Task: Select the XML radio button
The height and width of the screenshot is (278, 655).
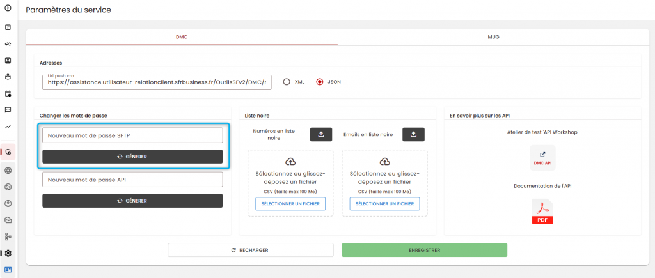Action: pyautogui.click(x=287, y=82)
